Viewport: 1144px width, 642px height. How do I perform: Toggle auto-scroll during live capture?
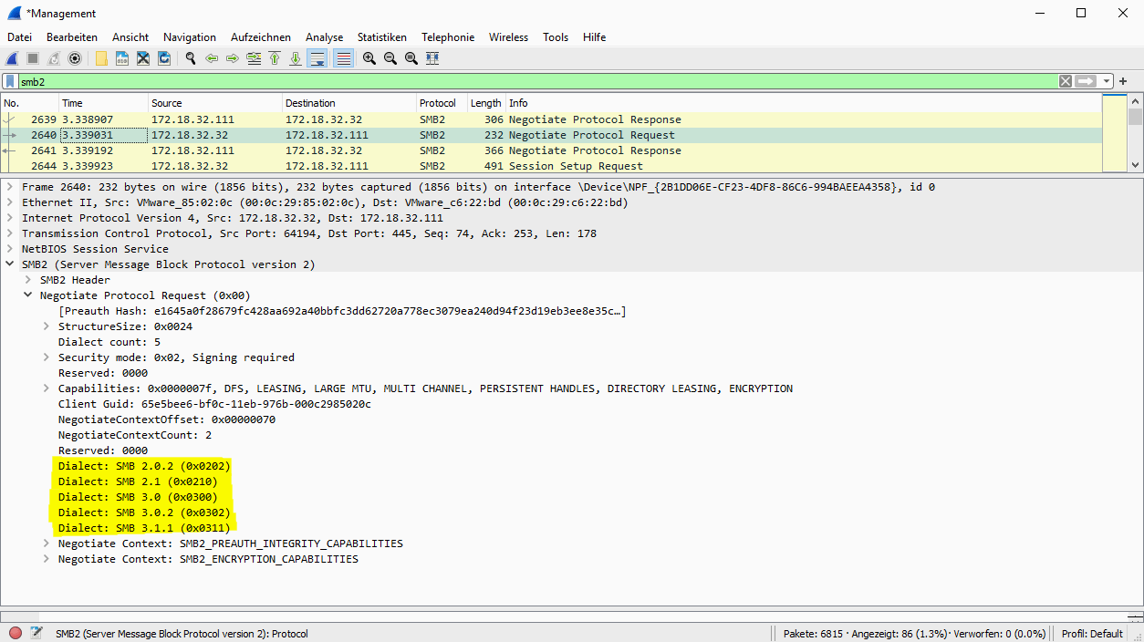point(317,58)
